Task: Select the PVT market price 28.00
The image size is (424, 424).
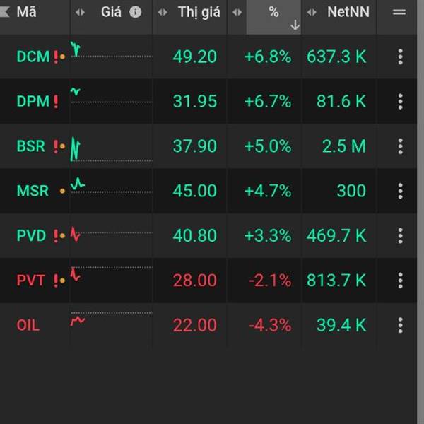Action: tap(194, 281)
